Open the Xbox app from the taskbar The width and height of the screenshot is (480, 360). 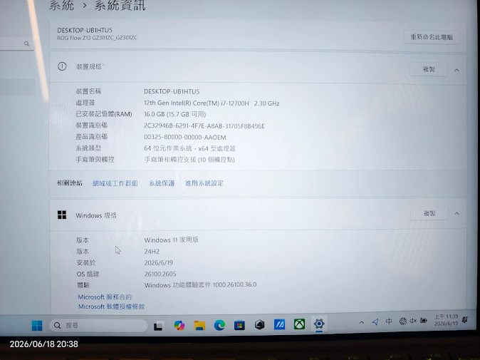click(x=299, y=324)
